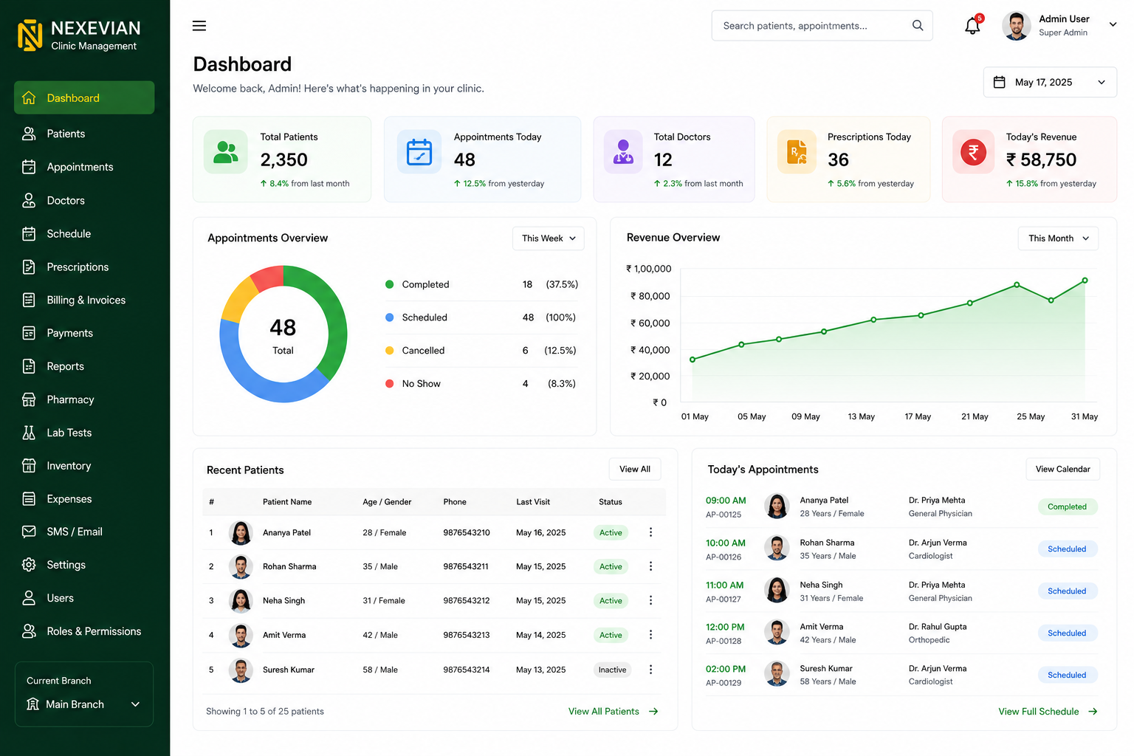Expand the Admin User account dropdown arrow

click(1113, 24)
